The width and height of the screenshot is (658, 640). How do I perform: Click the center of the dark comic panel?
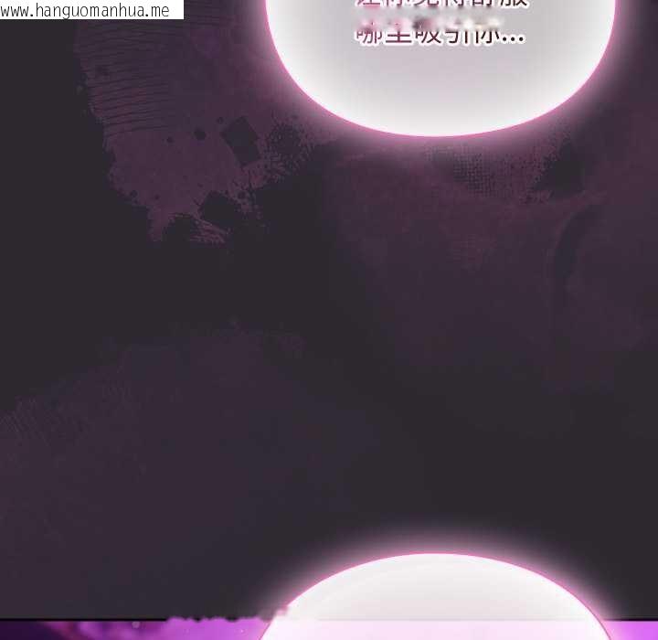[x=329, y=347]
